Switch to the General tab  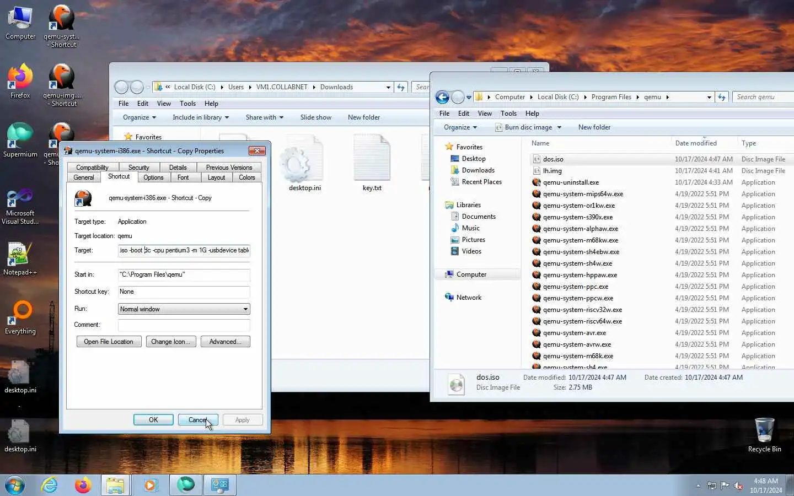click(83, 177)
